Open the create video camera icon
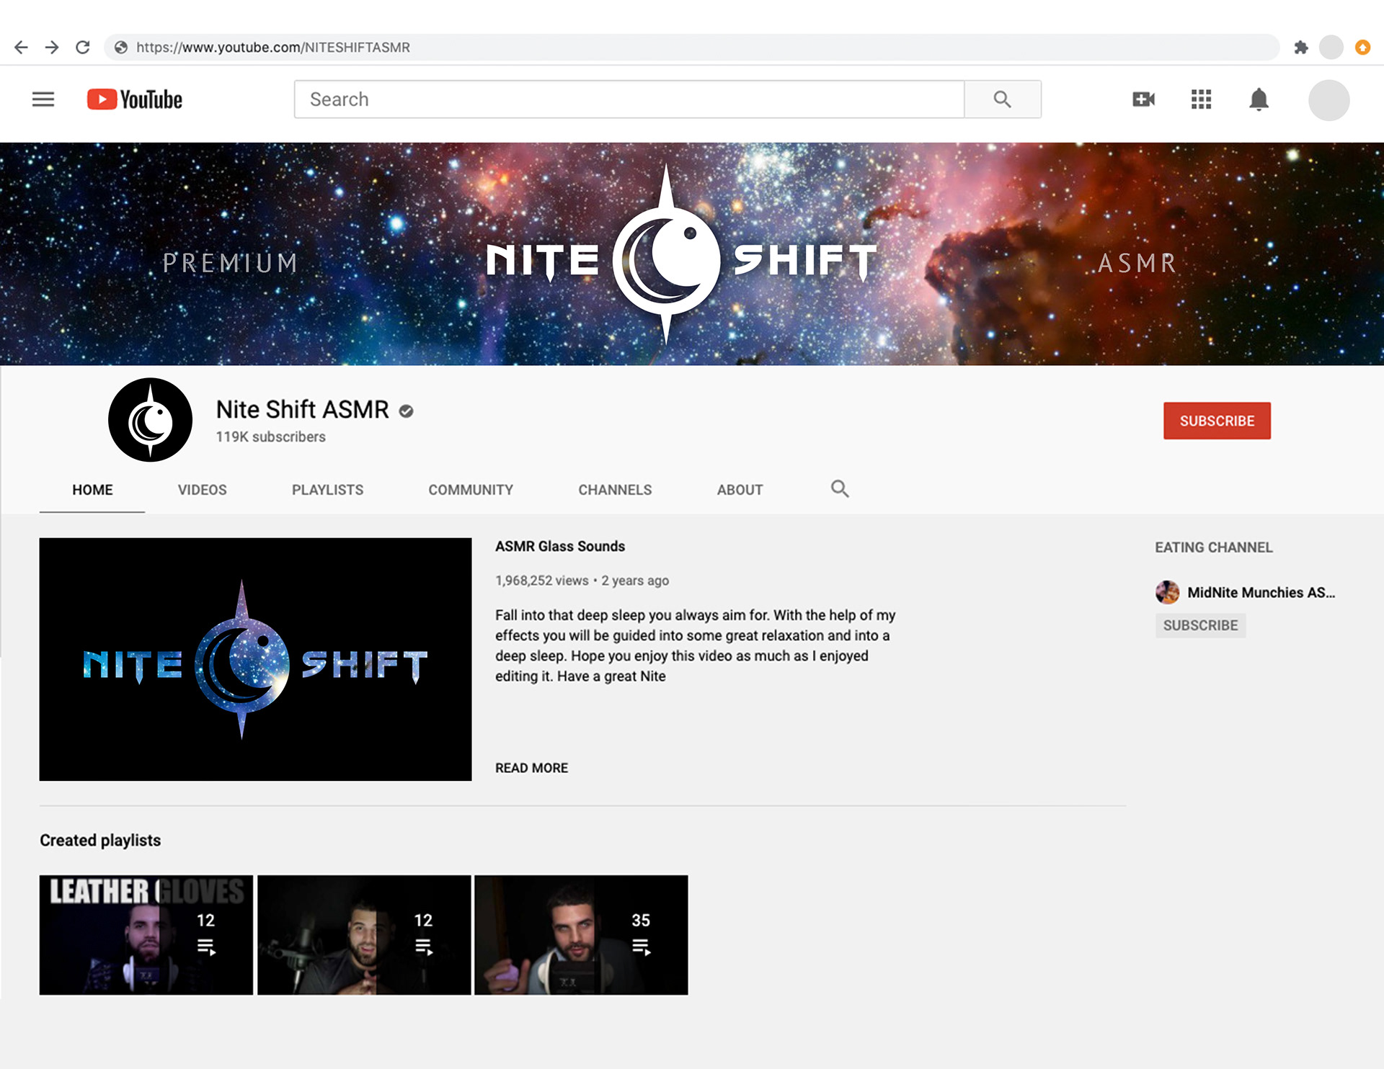This screenshot has width=1384, height=1069. [1143, 99]
